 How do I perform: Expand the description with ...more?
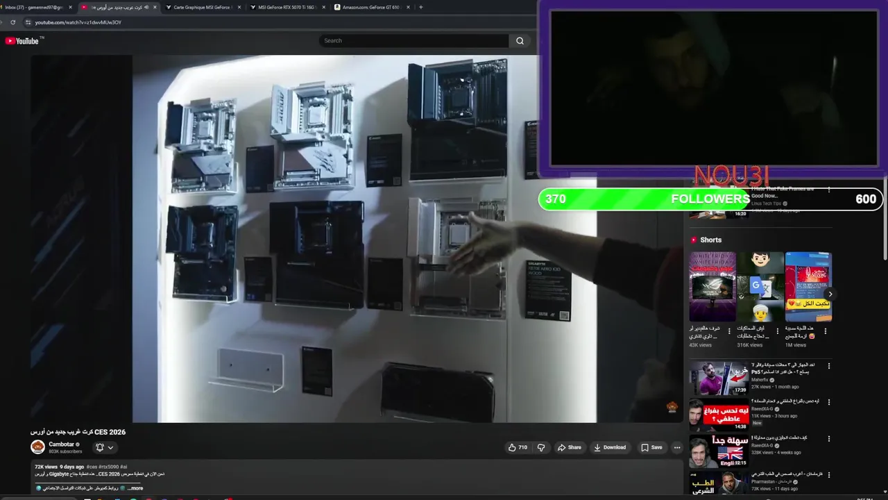tap(135, 488)
